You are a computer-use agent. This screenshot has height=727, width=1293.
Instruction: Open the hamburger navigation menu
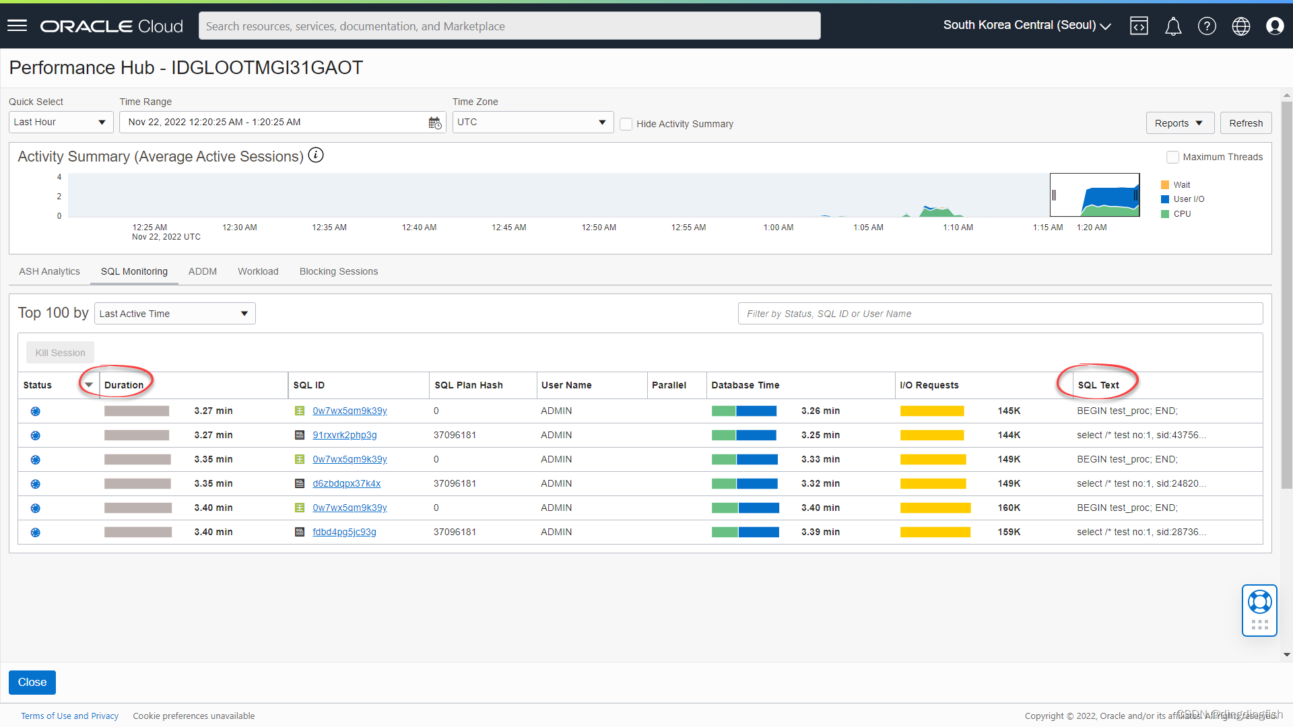coord(17,26)
